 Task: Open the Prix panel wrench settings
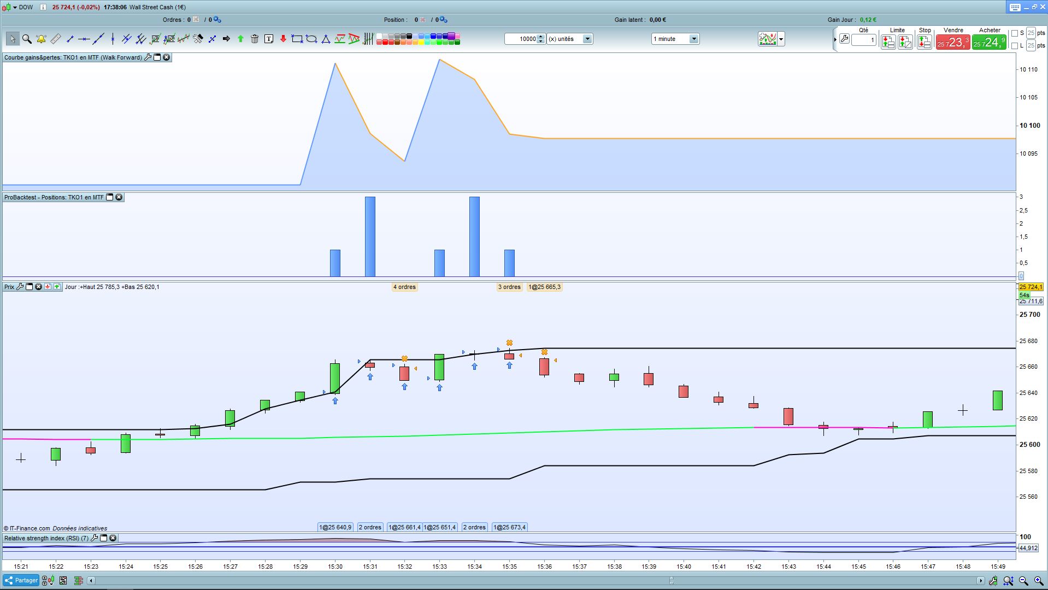click(20, 287)
